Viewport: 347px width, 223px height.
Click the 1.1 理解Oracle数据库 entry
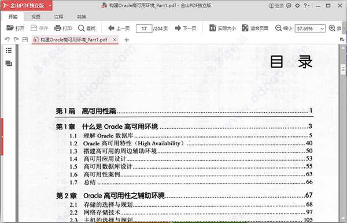coord(191,136)
